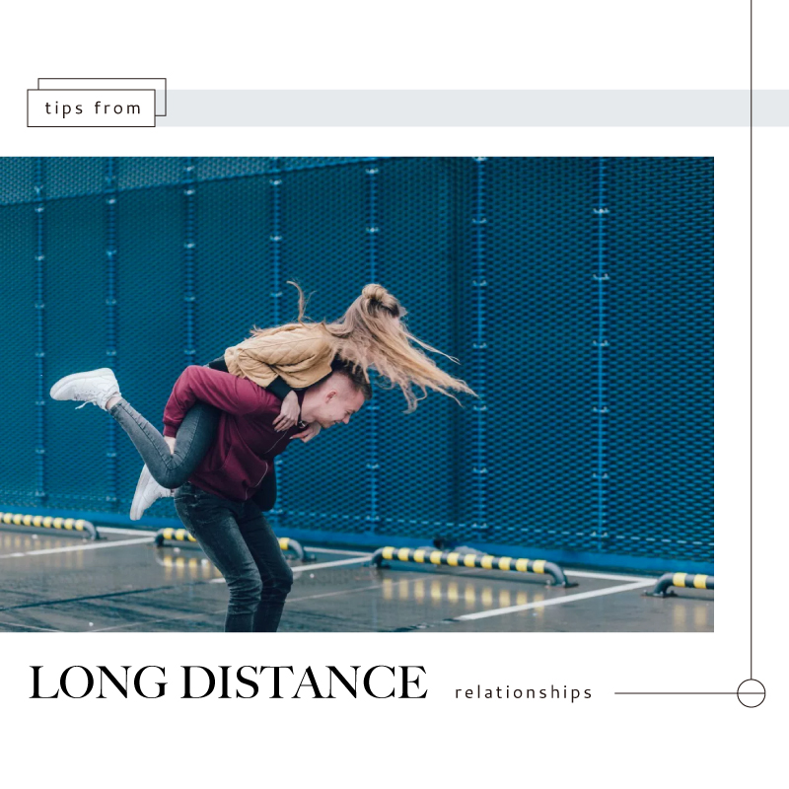The width and height of the screenshot is (789, 789).
Task: Click the woman's lower white sneaker
Action: tap(146, 494)
